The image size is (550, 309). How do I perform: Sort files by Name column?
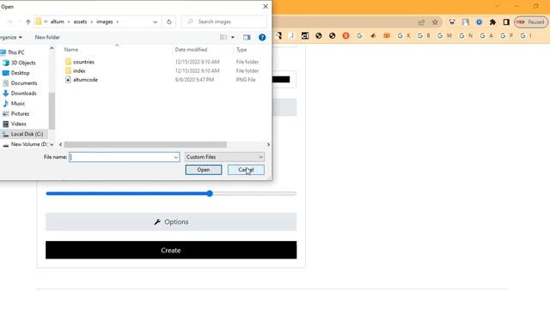pyautogui.click(x=71, y=50)
